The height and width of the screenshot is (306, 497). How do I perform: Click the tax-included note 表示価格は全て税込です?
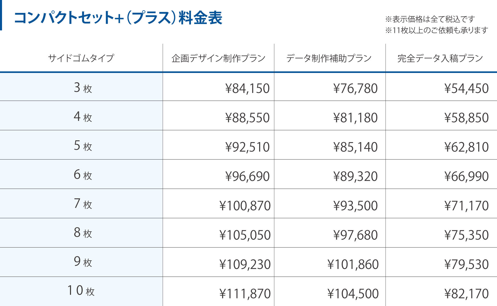pyautogui.click(x=430, y=19)
